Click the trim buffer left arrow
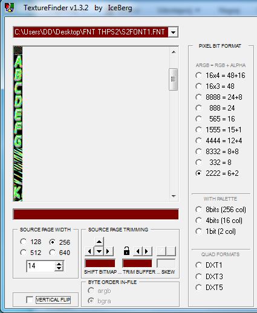 pyautogui.click(x=138, y=251)
